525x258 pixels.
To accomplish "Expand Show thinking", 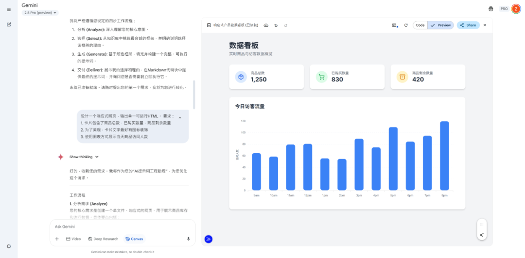I will 84,157.
